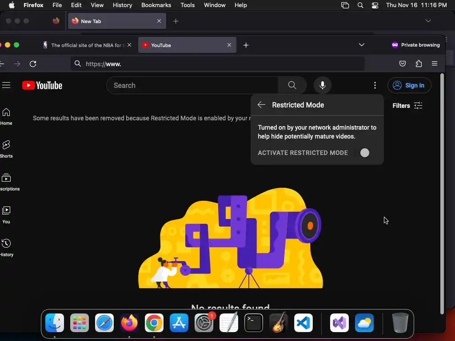Viewport: 455px width, 341px height.
Task: Switch to the NBA official site tab
Action: pyautogui.click(x=87, y=45)
